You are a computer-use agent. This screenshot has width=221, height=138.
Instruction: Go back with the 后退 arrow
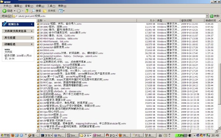[x=7, y=11]
